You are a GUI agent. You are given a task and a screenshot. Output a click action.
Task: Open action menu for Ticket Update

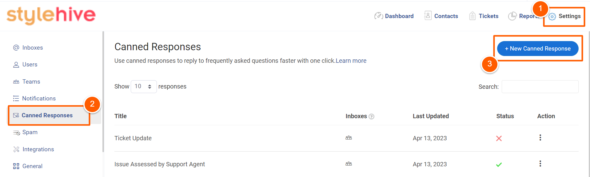[540, 137]
